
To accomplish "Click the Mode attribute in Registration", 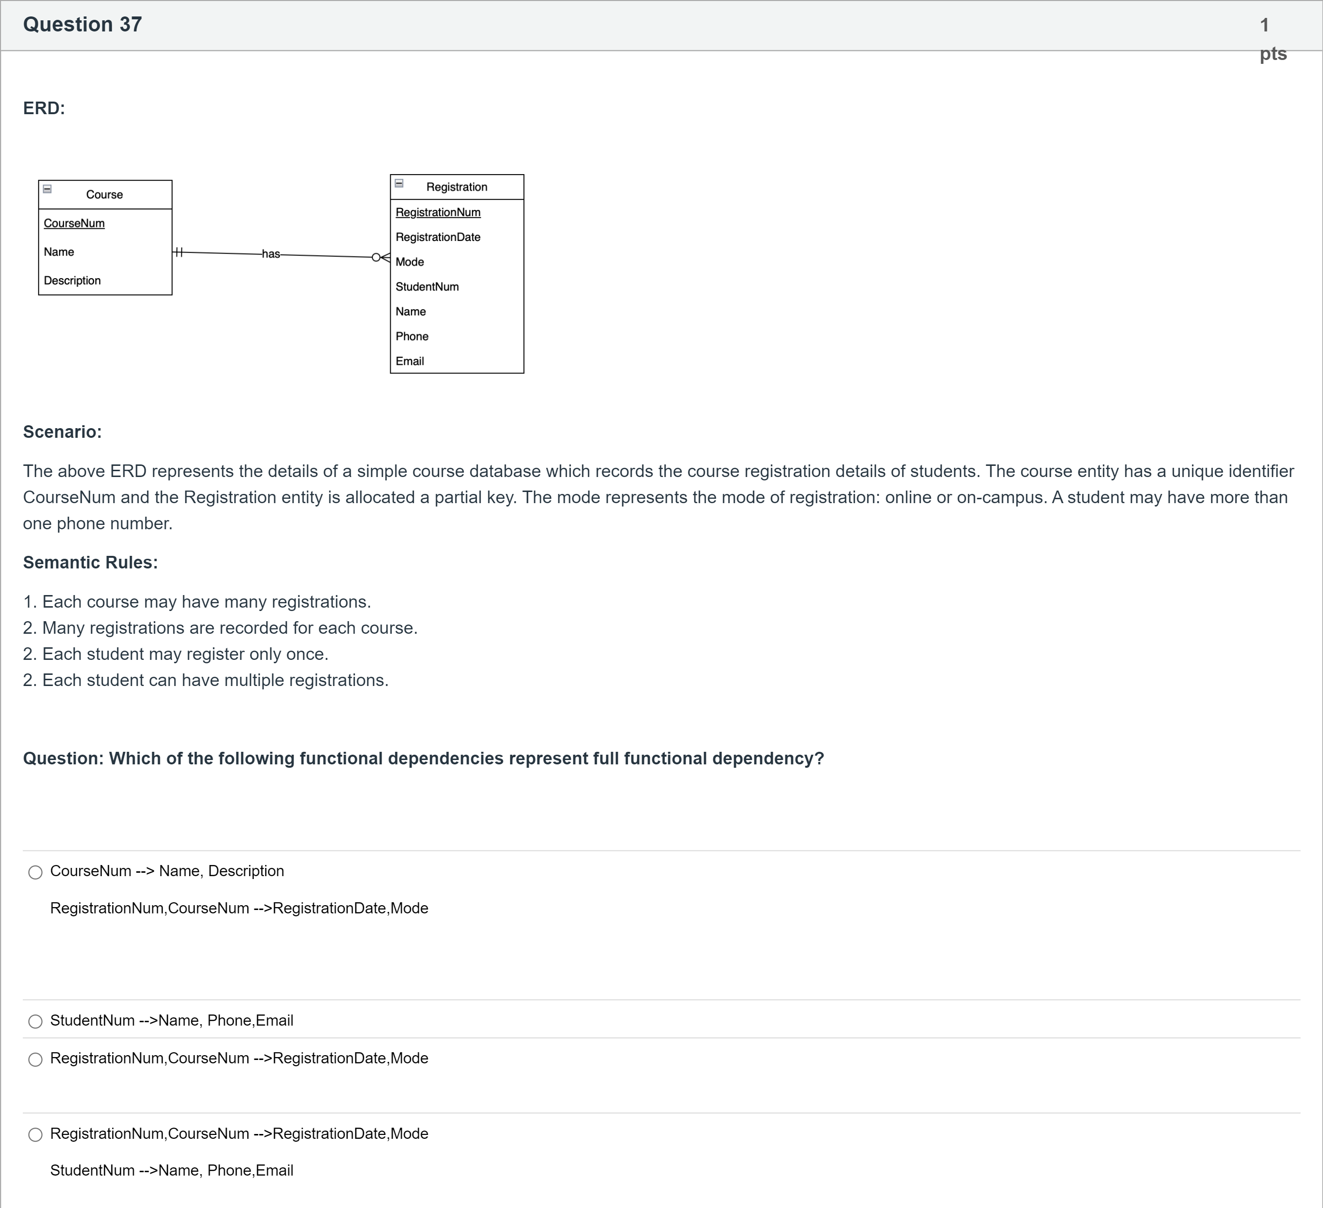I will (x=410, y=262).
